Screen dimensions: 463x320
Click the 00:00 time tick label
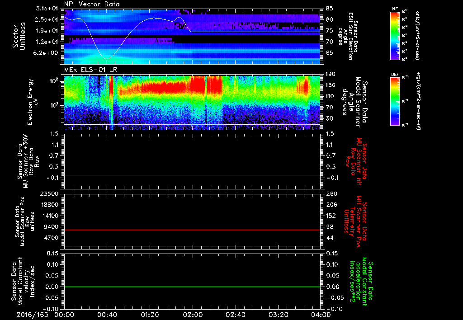[x=64, y=315]
